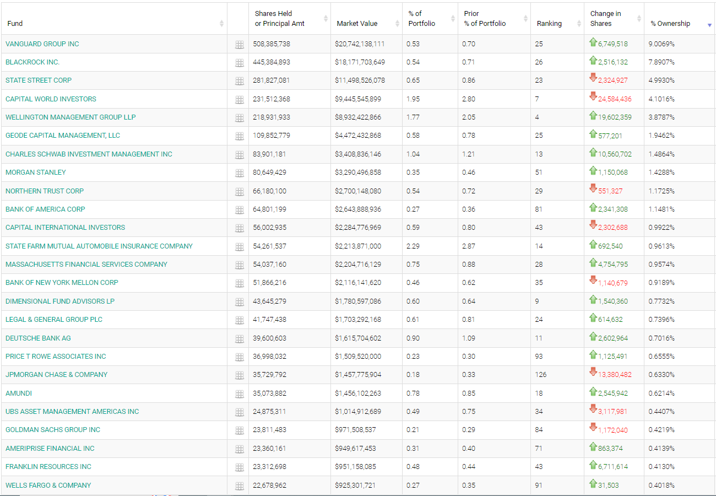Open DEUTSCHE BANK AG fund link
Viewport: 716px width, 496px height.
click(38, 338)
